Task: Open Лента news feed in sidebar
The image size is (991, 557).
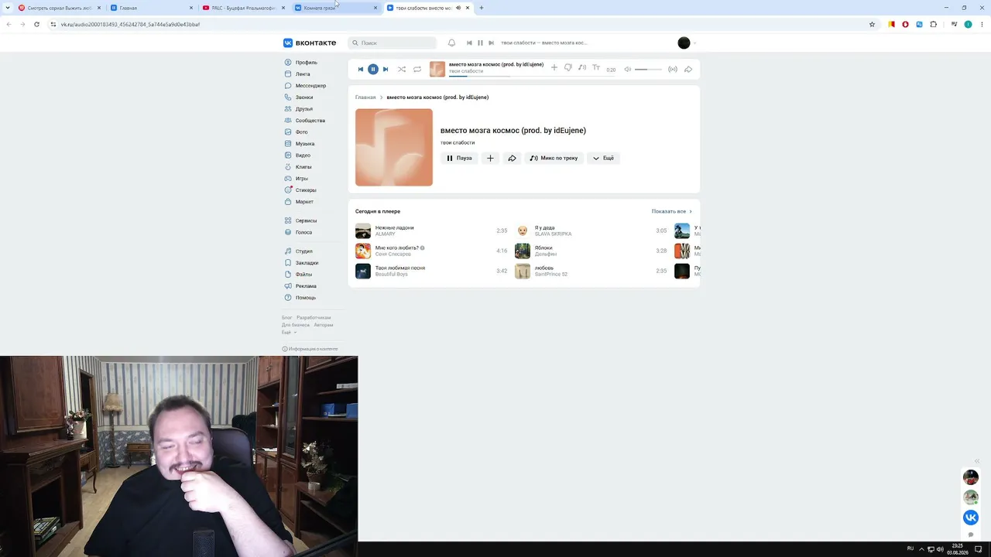Action: click(x=303, y=74)
